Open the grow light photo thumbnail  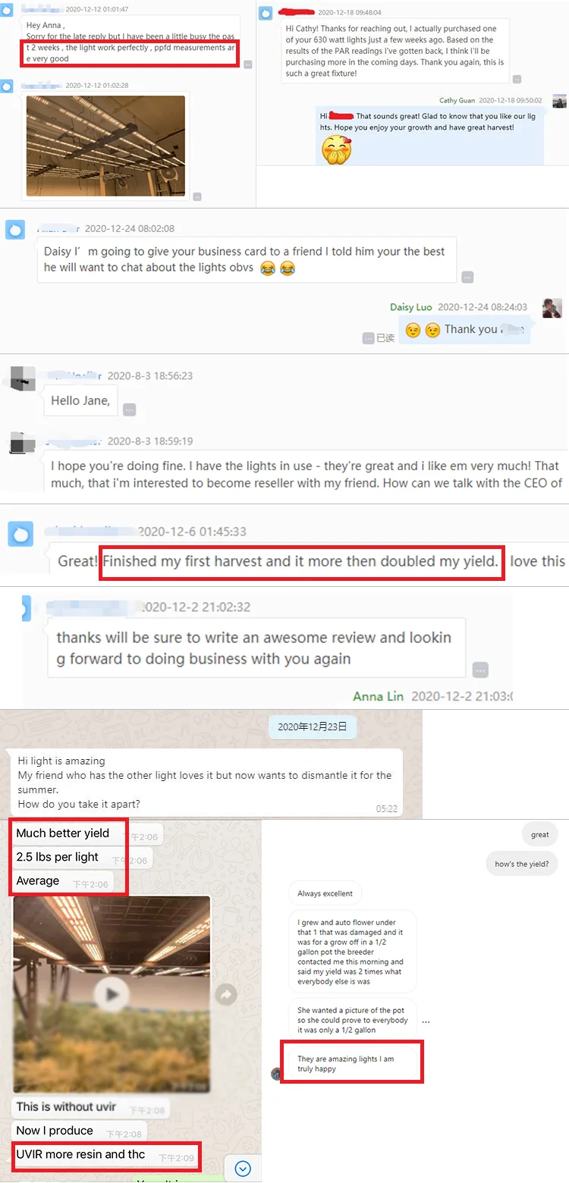pyautogui.click(x=105, y=146)
